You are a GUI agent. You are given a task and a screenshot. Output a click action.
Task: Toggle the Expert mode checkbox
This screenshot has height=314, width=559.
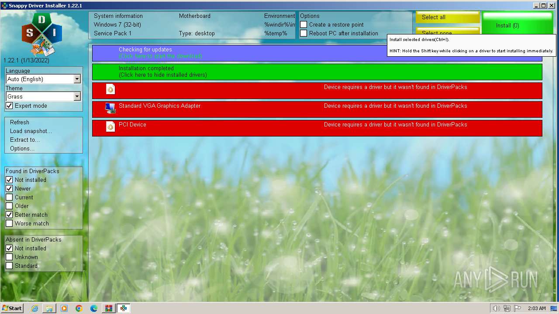pos(9,106)
